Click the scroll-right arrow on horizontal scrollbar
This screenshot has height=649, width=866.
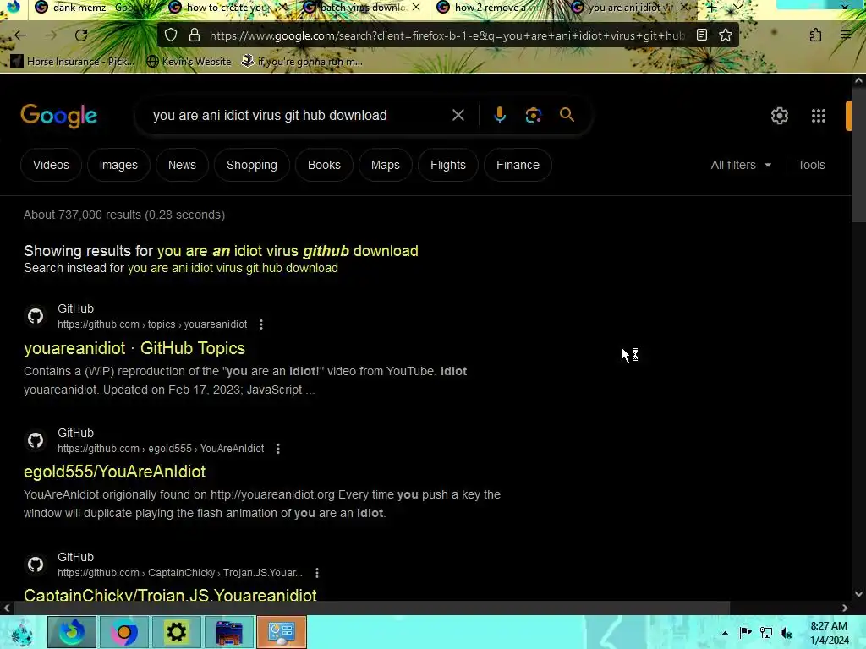(845, 608)
